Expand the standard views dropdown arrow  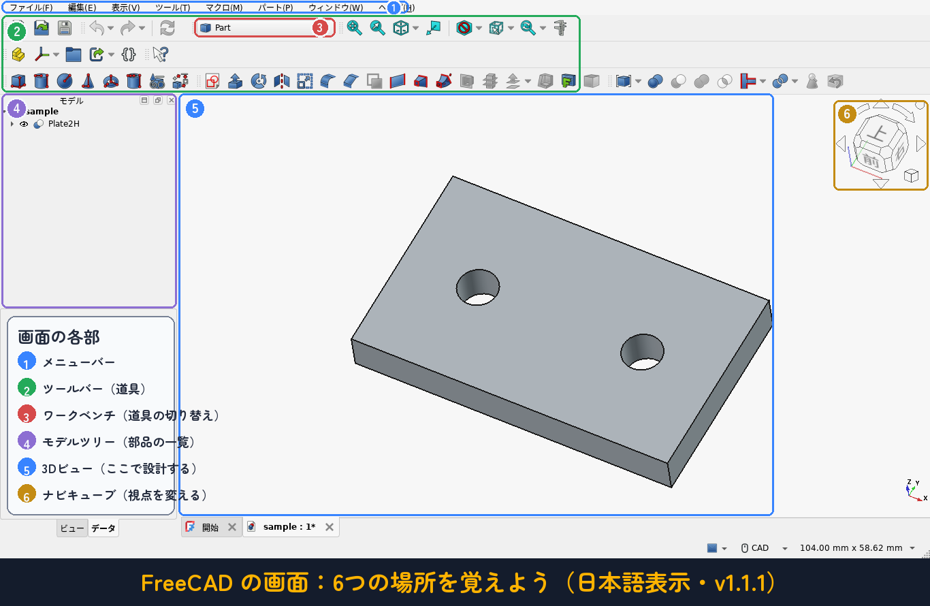415,28
